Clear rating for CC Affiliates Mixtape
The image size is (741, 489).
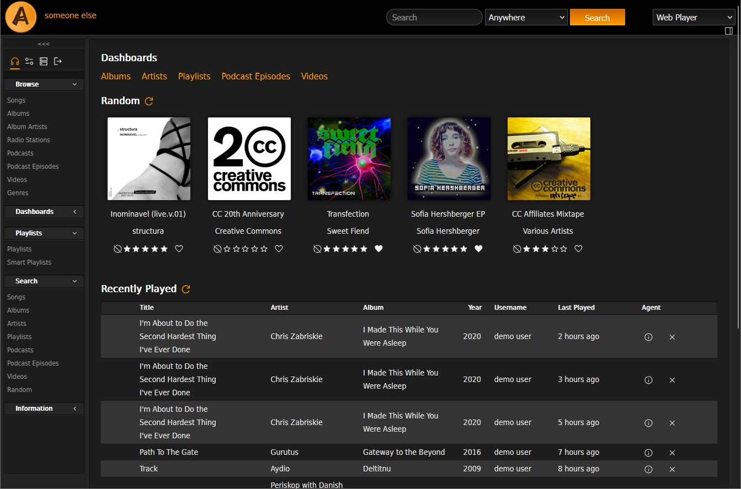[516, 249]
